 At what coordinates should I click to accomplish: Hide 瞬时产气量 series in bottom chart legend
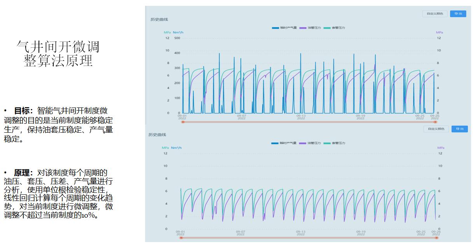[285, 143]
